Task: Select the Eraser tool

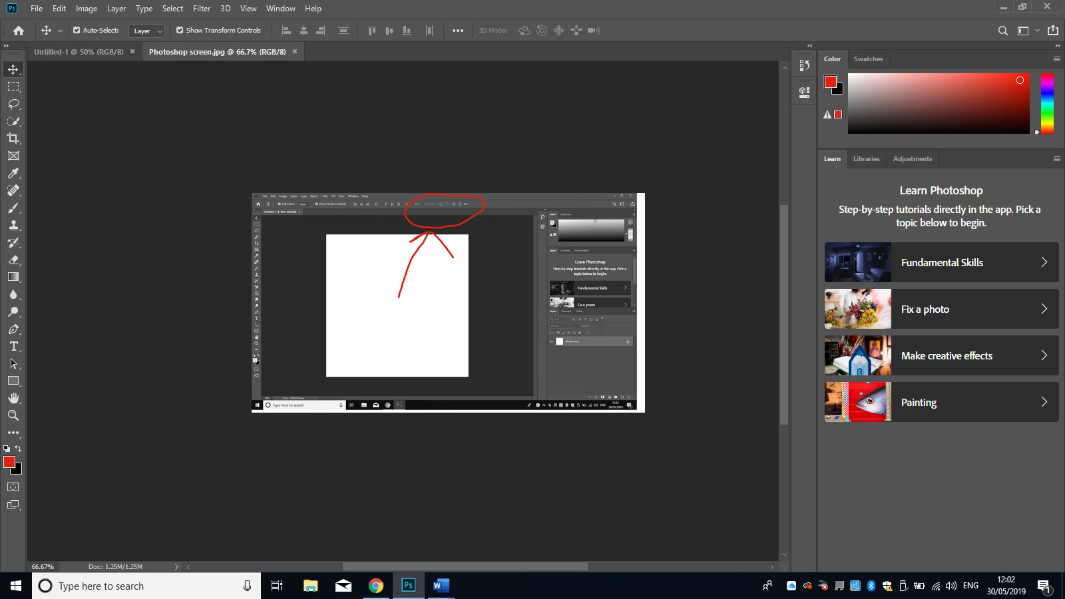Action: (x=13, y=260)
